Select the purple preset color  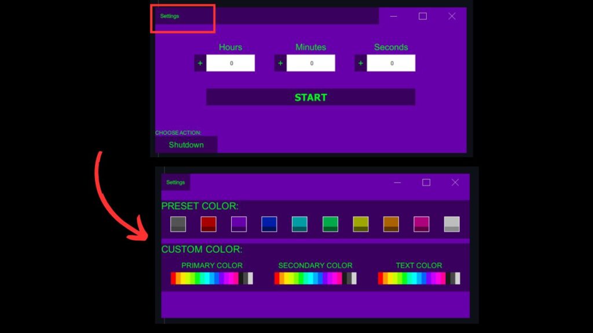(239, 224)
